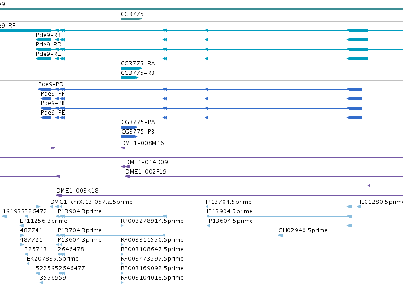403x285 pixels.
Task: Click the 487741 feature label
Action: click(31, 230)
